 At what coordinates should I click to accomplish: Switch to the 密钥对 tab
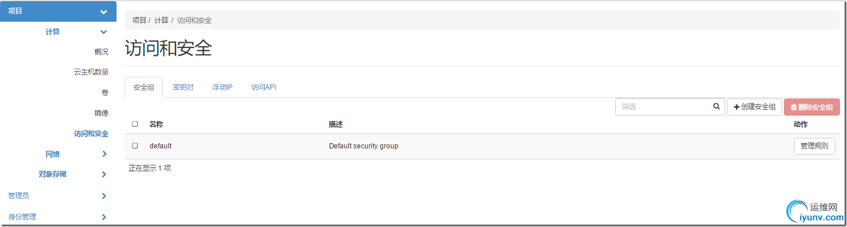183,87
